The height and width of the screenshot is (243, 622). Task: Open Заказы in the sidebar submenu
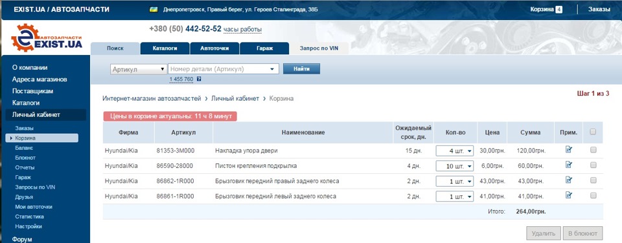24,128
